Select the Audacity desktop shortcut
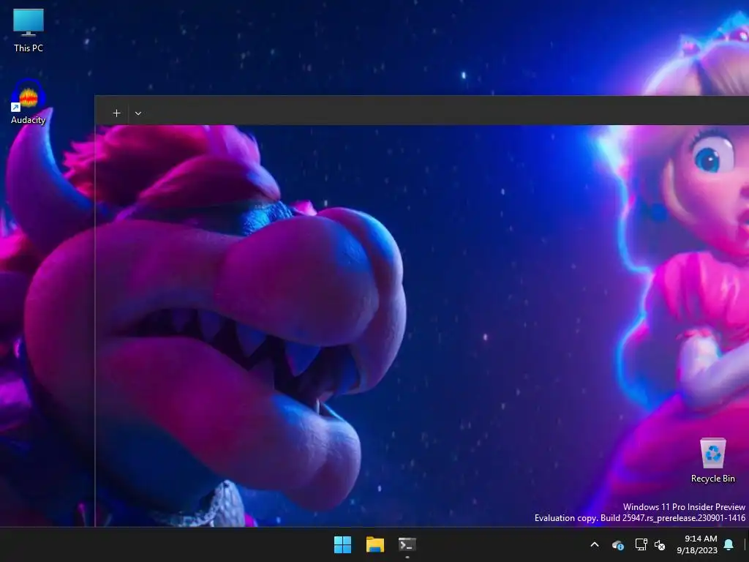The width and height of the screenshot is (749, 562). pos(29,102)
